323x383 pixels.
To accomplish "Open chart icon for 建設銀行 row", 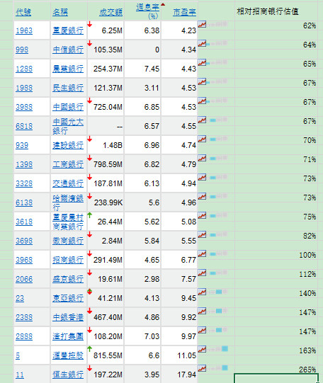I will 202,139.
